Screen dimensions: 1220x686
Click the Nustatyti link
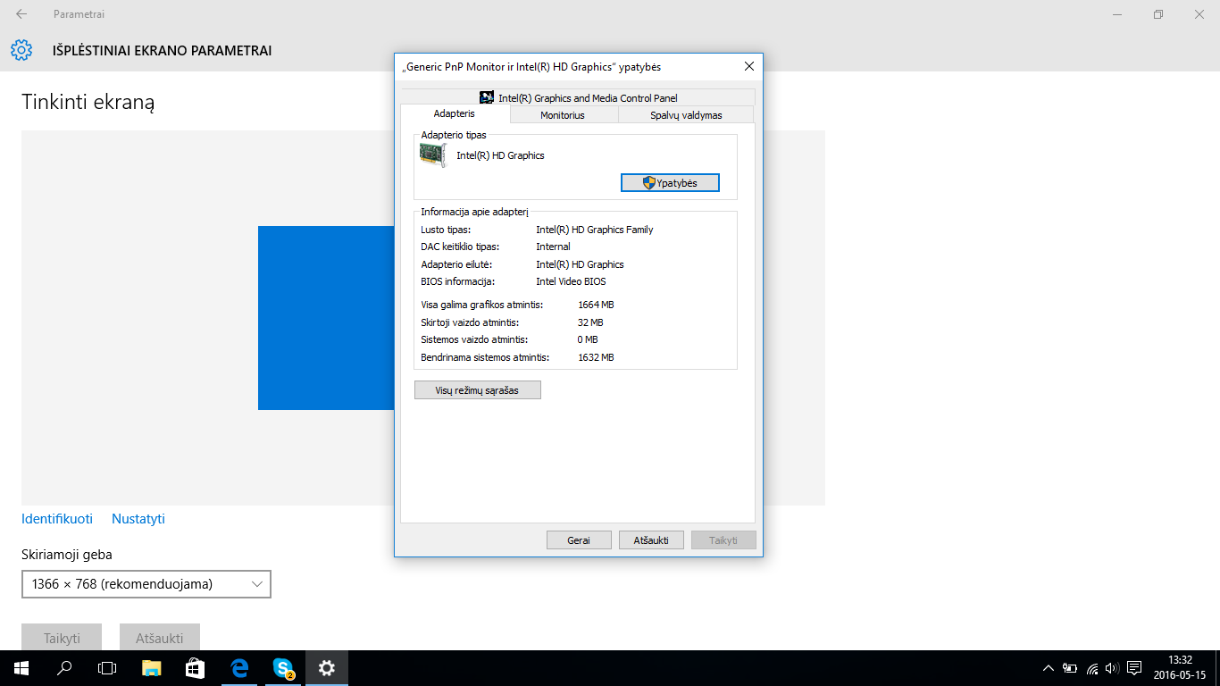click(138, 519)
